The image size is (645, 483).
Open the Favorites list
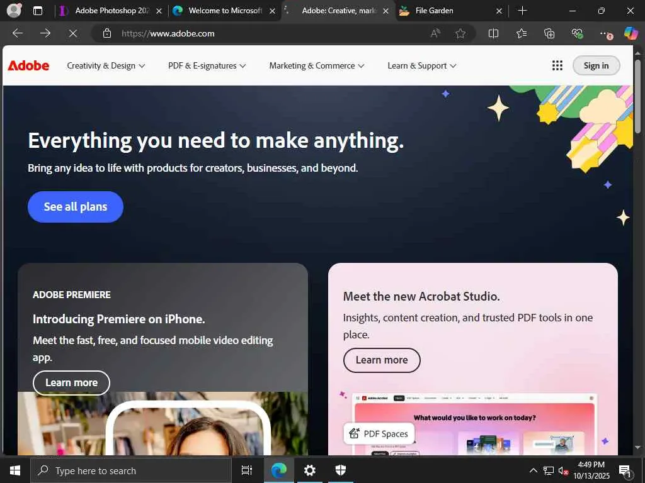tap(521, 33)
